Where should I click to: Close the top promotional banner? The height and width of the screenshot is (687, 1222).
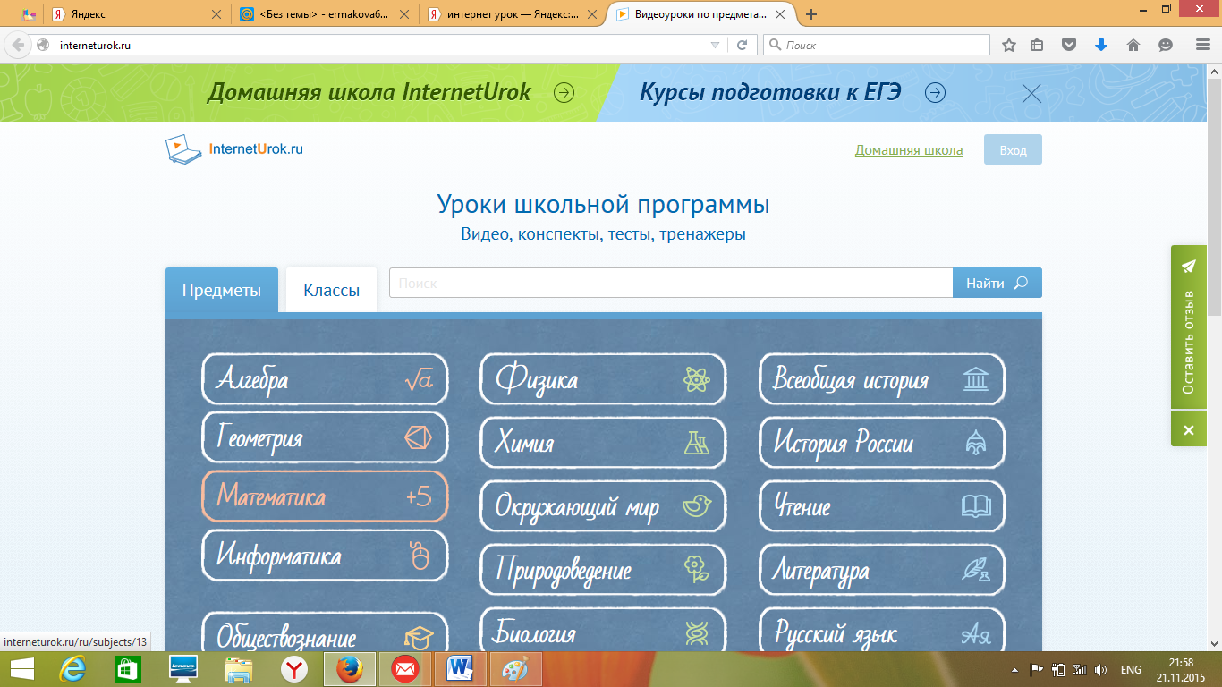(x=1031, y=93)
